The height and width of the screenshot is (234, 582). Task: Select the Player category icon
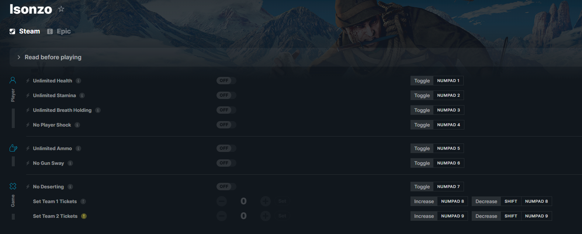[13, 80]
